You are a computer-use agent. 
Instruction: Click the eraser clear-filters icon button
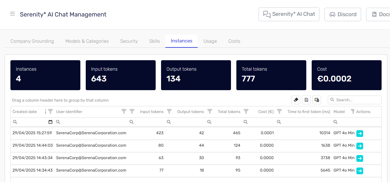tap(296, 100)
